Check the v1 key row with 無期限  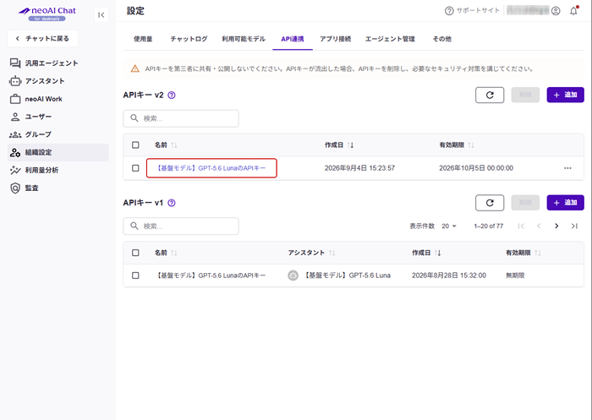point(135,275)
